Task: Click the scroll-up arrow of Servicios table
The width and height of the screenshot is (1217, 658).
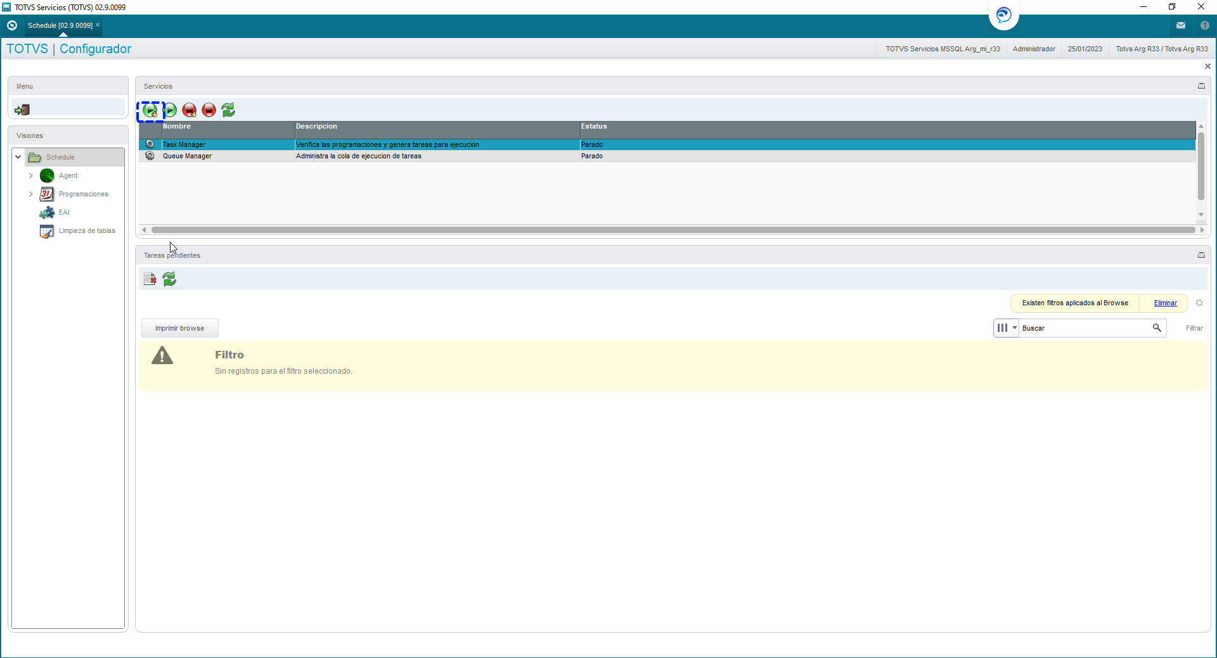Action: (1201, 127)
